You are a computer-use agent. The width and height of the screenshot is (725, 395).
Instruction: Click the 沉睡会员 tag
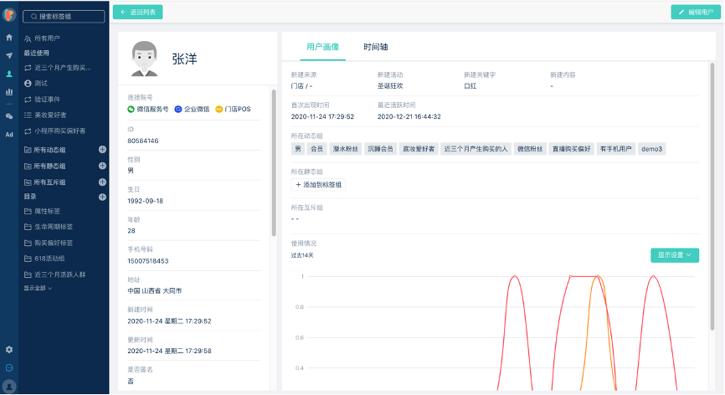pos(380,149)
